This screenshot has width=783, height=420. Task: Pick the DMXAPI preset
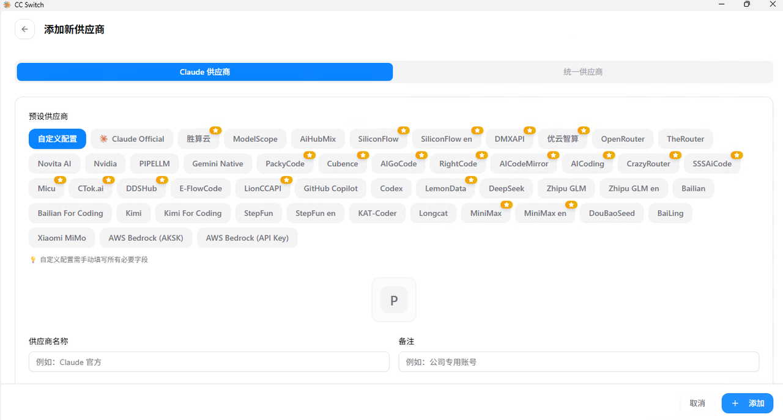pyautogui.click(x=510, y=139)
